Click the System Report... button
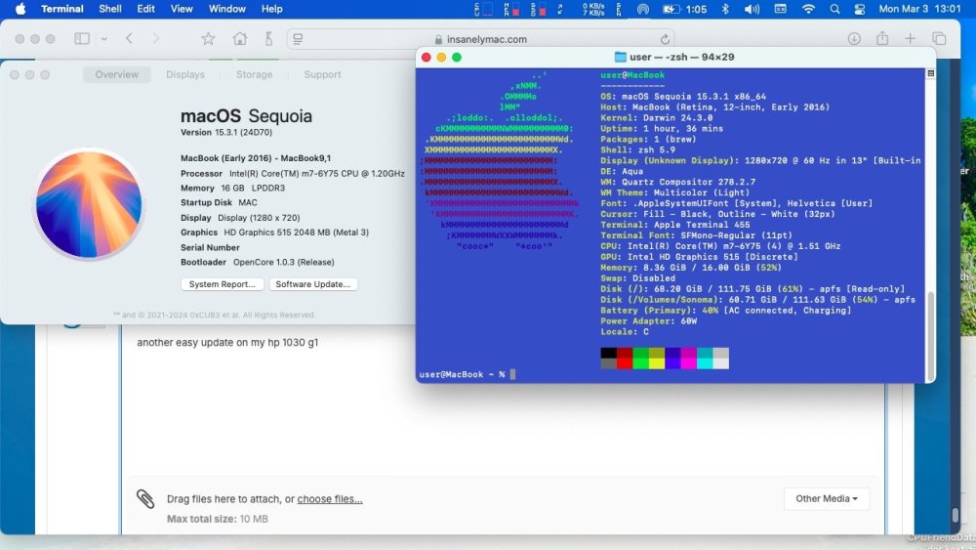 click(223, 284)
